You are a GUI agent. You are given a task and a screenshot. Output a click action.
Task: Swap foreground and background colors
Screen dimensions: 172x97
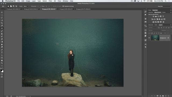pos(3,68)
